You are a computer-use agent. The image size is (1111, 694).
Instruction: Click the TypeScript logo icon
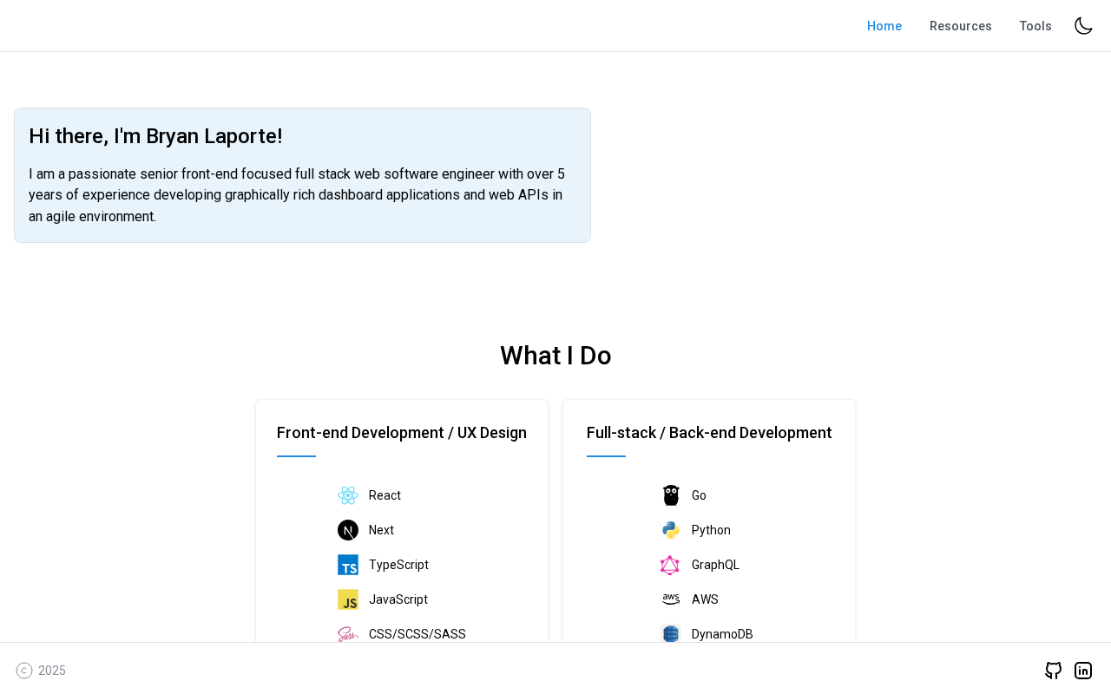pos(348,565)
